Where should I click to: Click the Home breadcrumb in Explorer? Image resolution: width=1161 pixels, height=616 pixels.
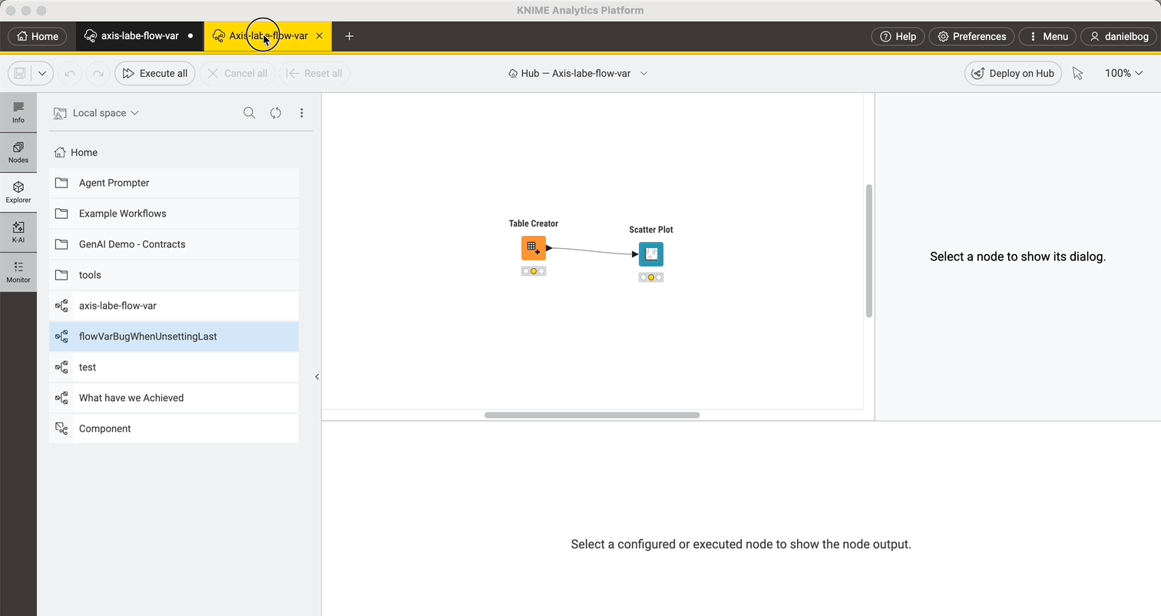click(x=76, y=152)
